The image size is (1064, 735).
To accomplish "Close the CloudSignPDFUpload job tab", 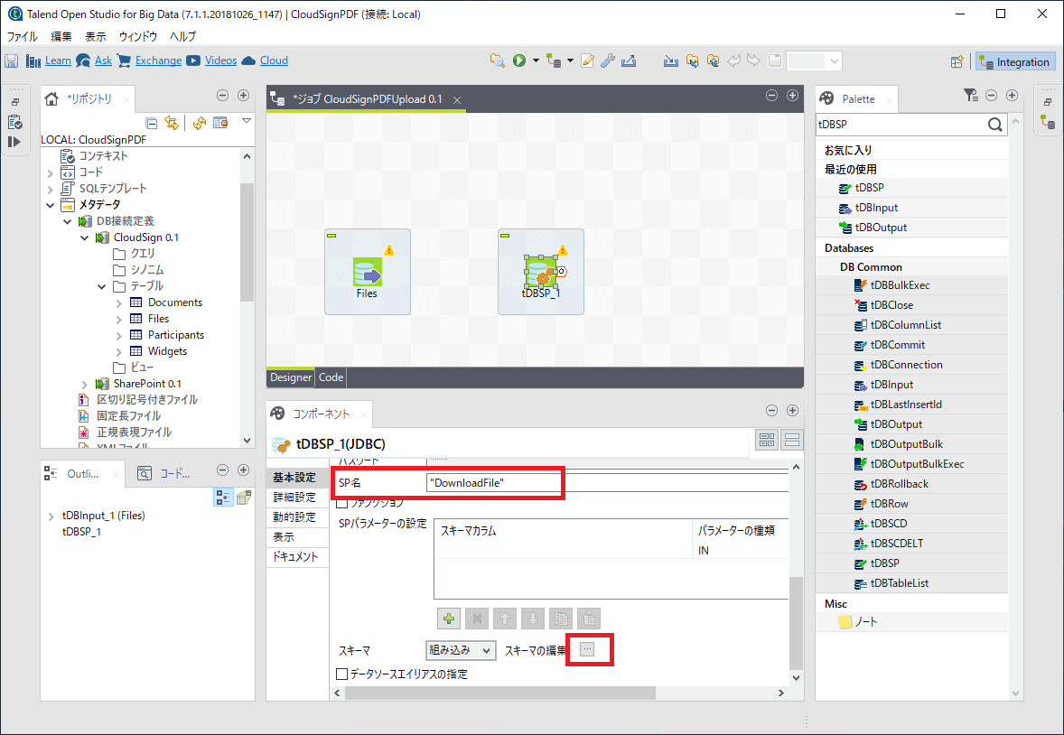I will tap(457, 99).
